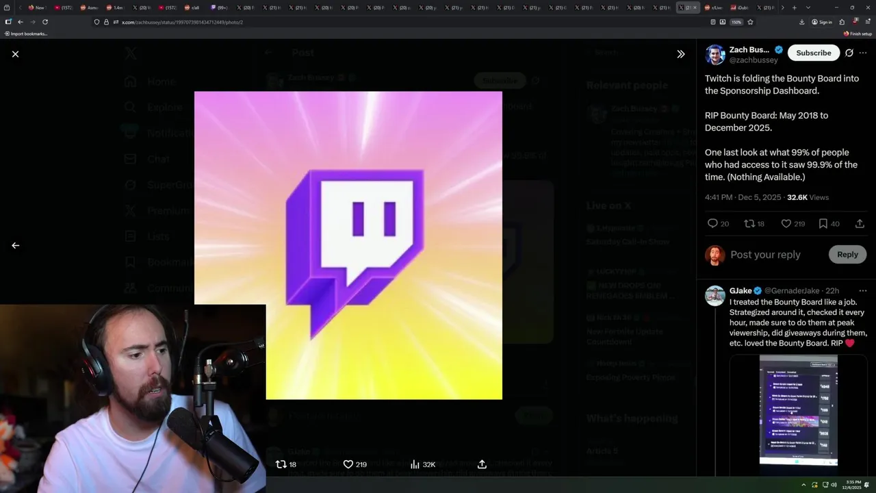Click the 32K views icon under photo
Screen dimensions: 876x493
tap(415, 464)
